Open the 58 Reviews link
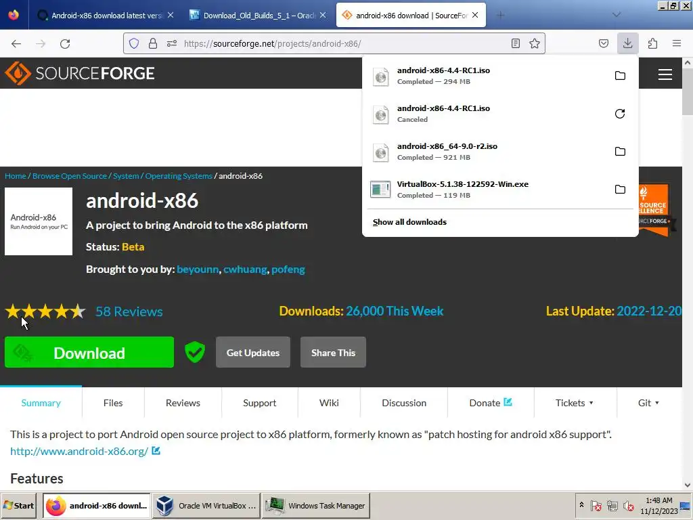Image resolution: width=693 pixels, height=520 pixels. [129, 311]
